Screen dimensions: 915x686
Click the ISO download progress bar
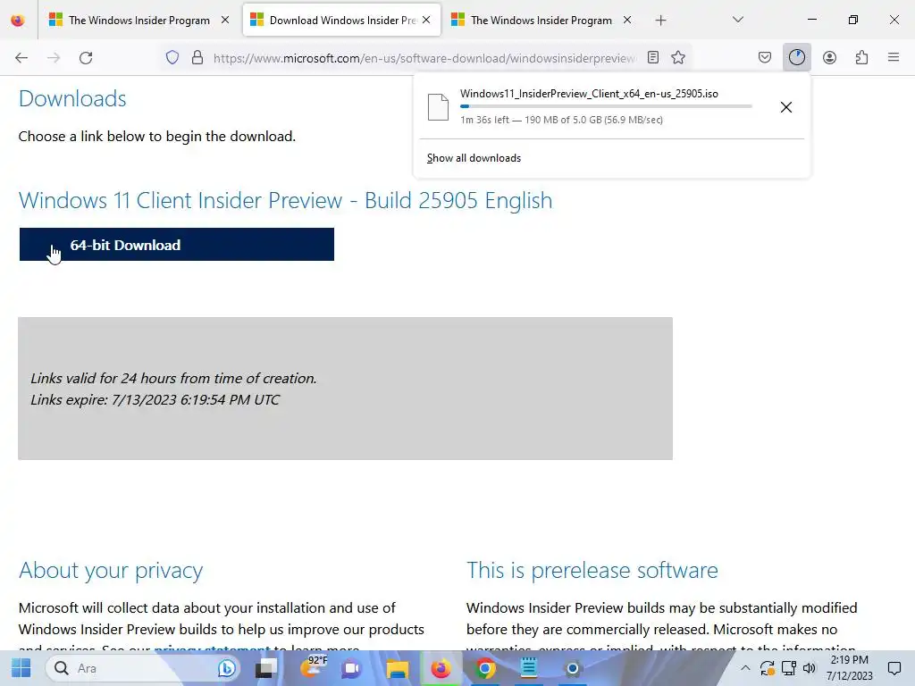pyautogui.click(x=606, y=106)
